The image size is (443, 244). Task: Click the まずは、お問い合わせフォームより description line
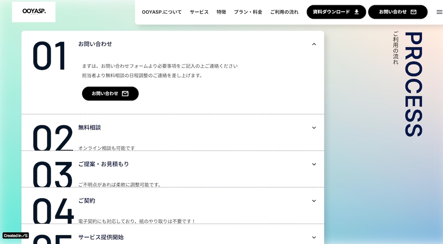(x=160, y=66)
